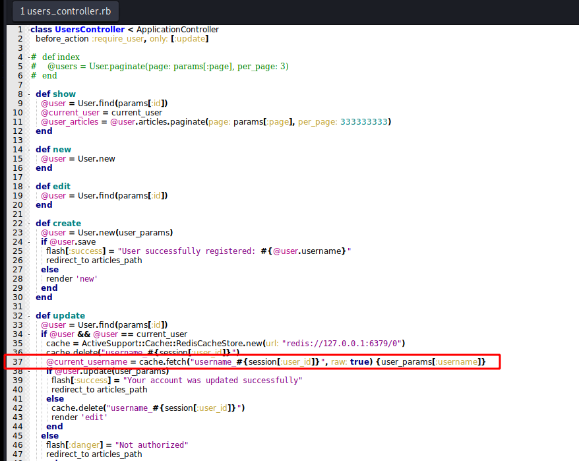
Task: Click "render 'edit'" on line 43
Action: pyautogui.click(x=79, y=417)
